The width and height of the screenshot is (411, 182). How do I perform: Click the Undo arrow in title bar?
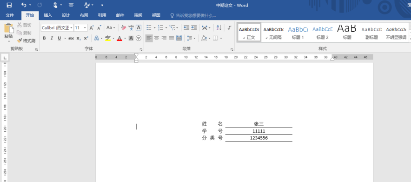click(24, 5)
